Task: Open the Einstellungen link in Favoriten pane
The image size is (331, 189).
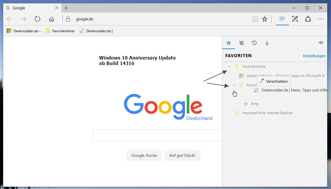Action: click(x=314, y=56)
